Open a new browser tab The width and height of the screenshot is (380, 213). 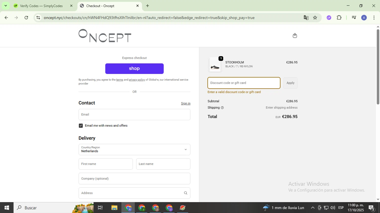click(147, 6)
